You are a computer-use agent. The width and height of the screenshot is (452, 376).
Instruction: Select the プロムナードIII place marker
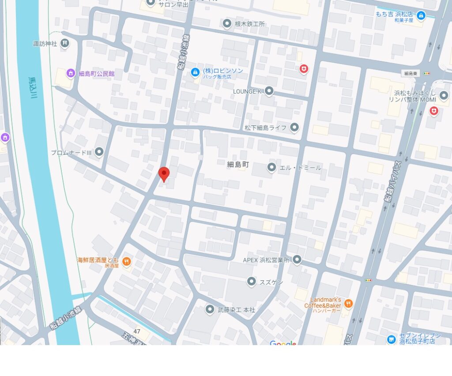tap(99, 152)
